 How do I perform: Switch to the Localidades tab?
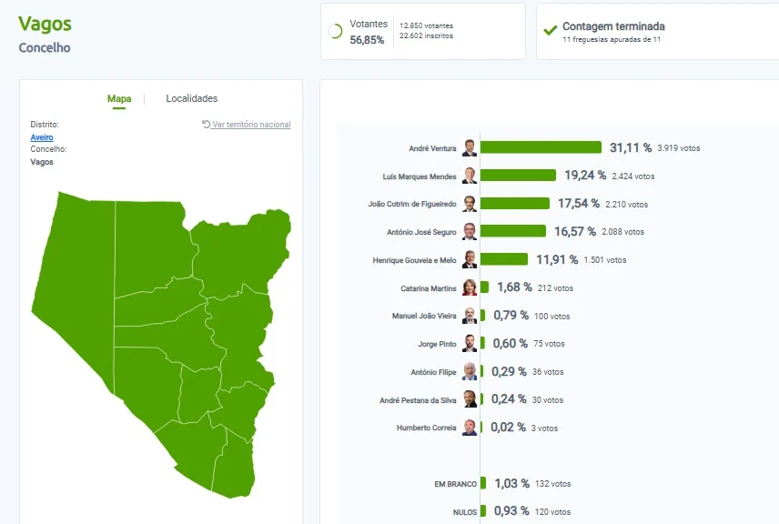tap(192, 98)
